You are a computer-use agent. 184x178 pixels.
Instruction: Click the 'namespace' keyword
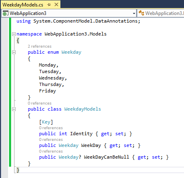coord(29,34)
